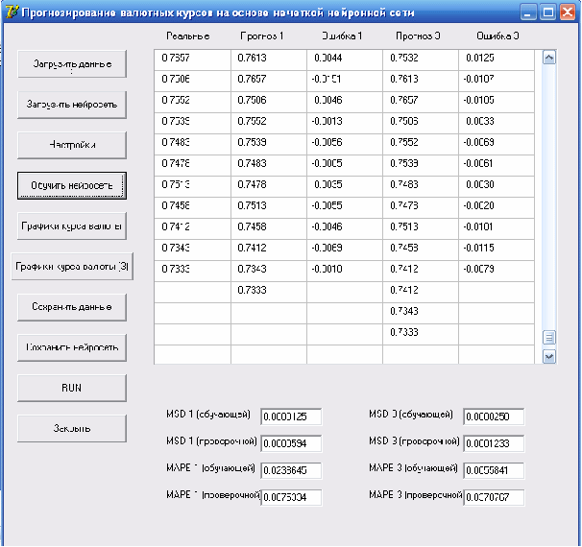Click the Закрыть button
Image resolution: width=582 pixels, height=547 pixels.
pos(72,428)
